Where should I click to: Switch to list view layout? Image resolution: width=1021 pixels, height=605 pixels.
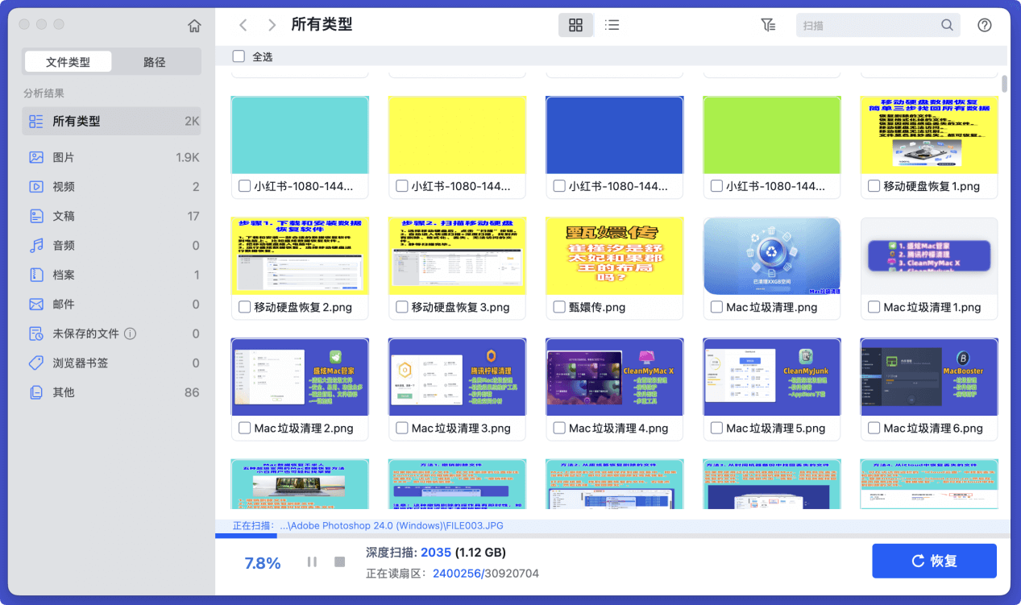(x=612, y=25)
